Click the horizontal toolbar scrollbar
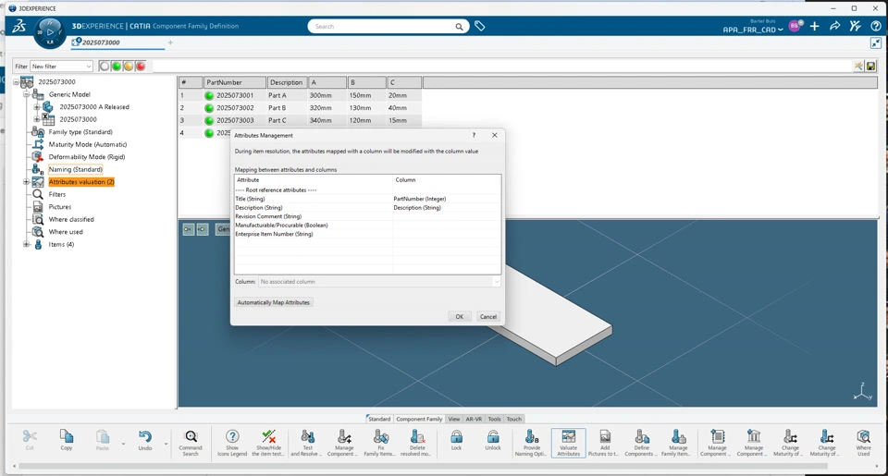The image size is (888, 476). pos(423,467)
